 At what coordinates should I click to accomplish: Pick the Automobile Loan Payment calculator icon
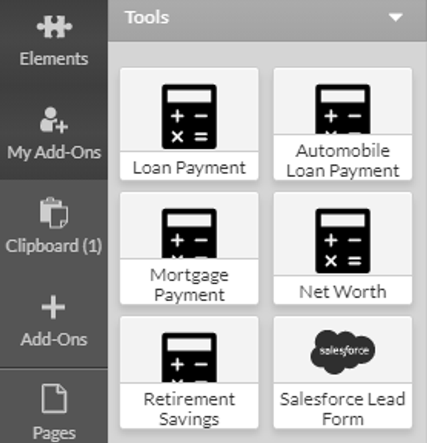(343, 109)
